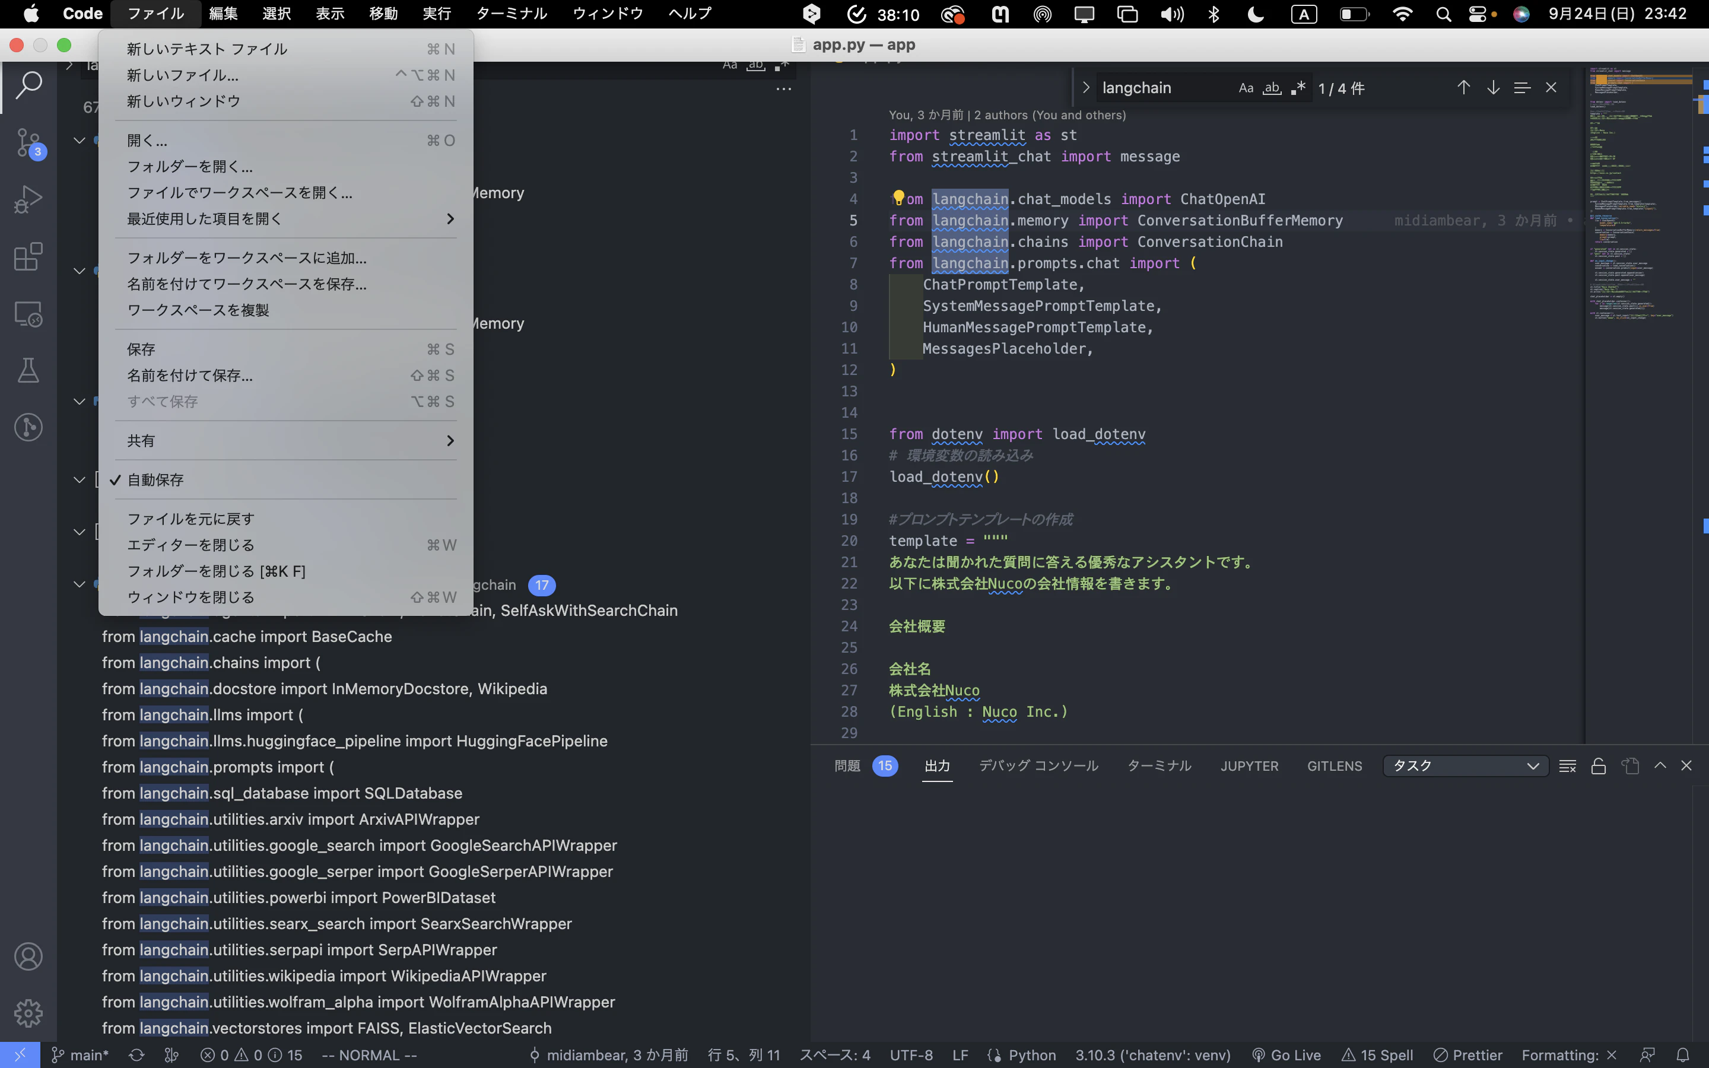Switch to ターミナル panel tab
Image resolution: width=1709 pixels, height=1068 pixels.
click(1159, 765)
